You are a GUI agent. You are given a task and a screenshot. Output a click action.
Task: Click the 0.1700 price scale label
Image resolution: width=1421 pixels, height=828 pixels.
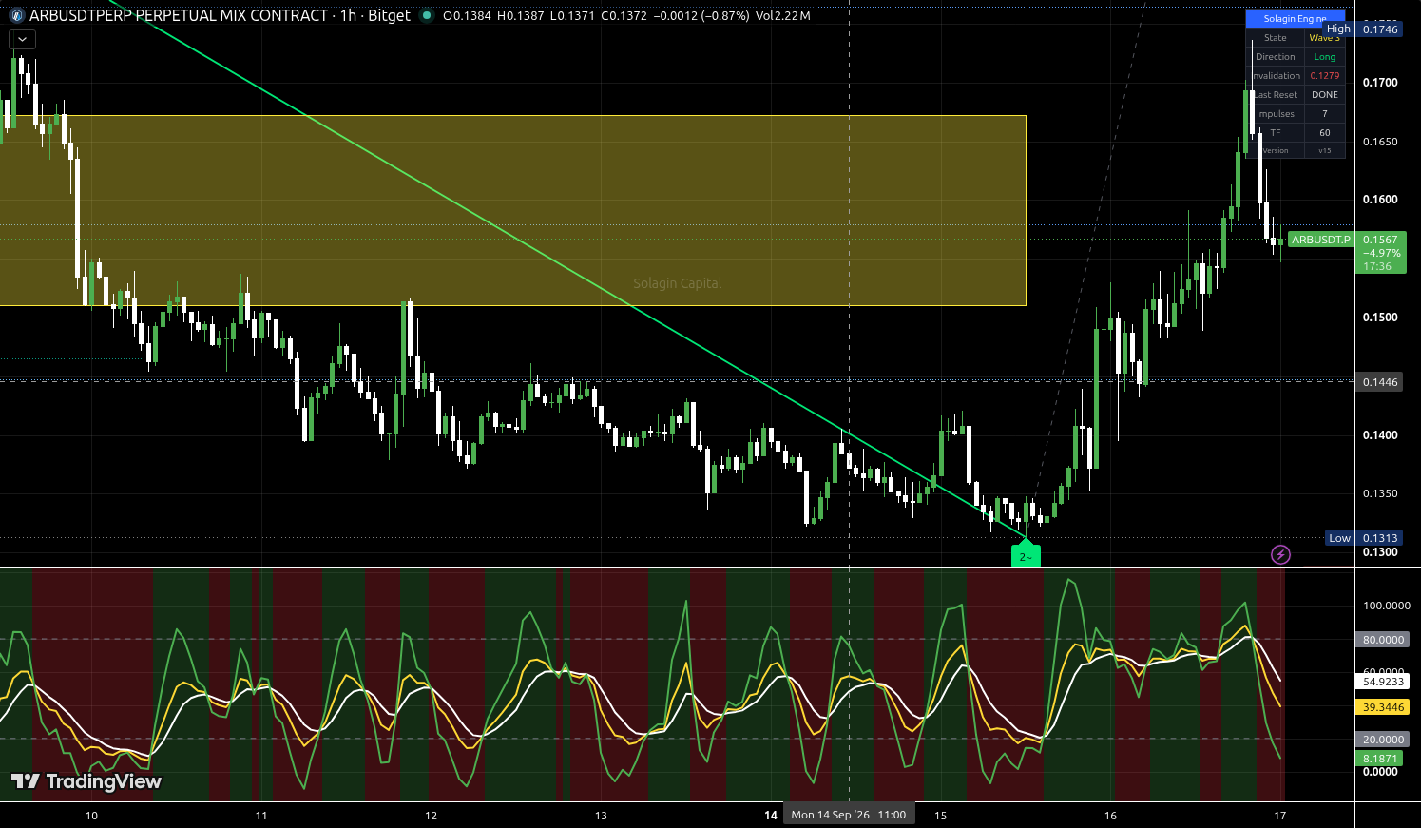coord(1380,83)
